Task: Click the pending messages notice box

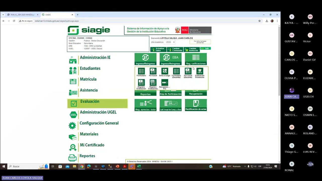Action: point(200,42)
